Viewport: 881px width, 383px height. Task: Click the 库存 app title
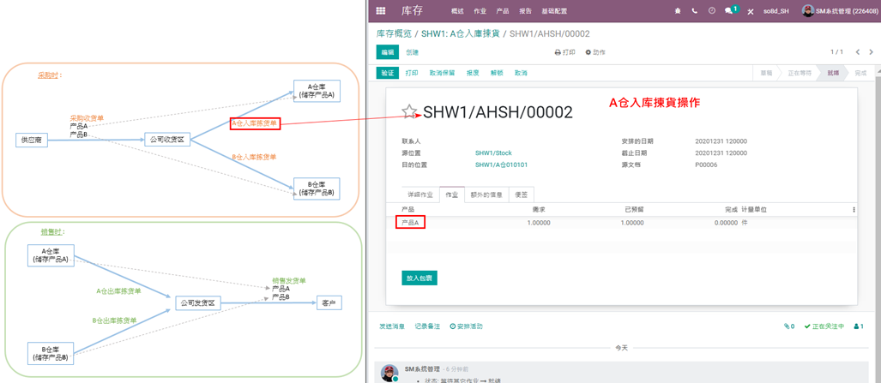(412, 10)
